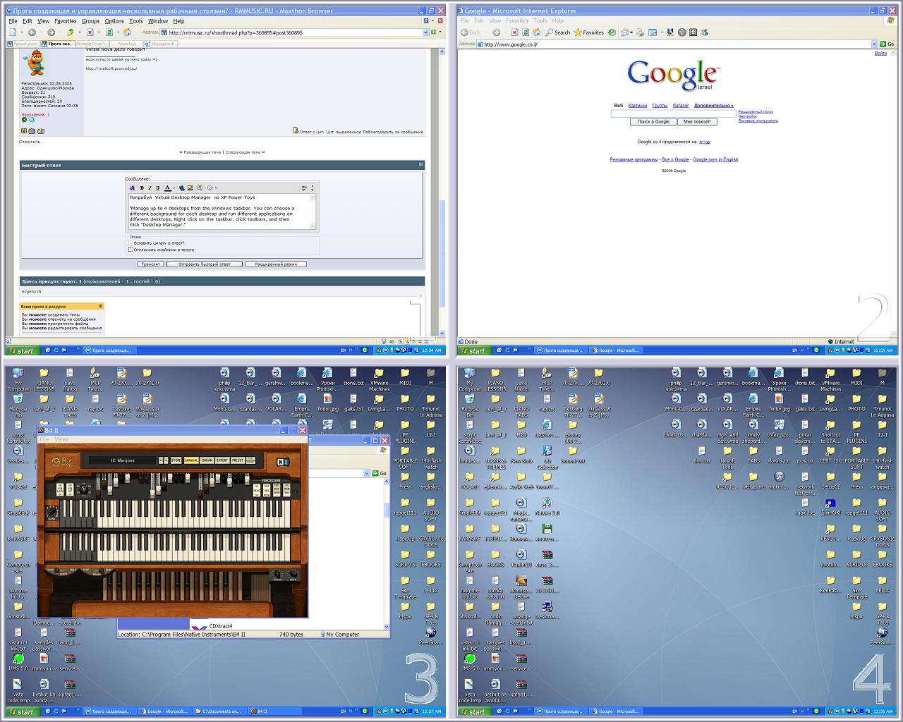Open Home page in Internet Explorer toolbar
This screenshot has width=903, height=722.
tap(537, 32)
